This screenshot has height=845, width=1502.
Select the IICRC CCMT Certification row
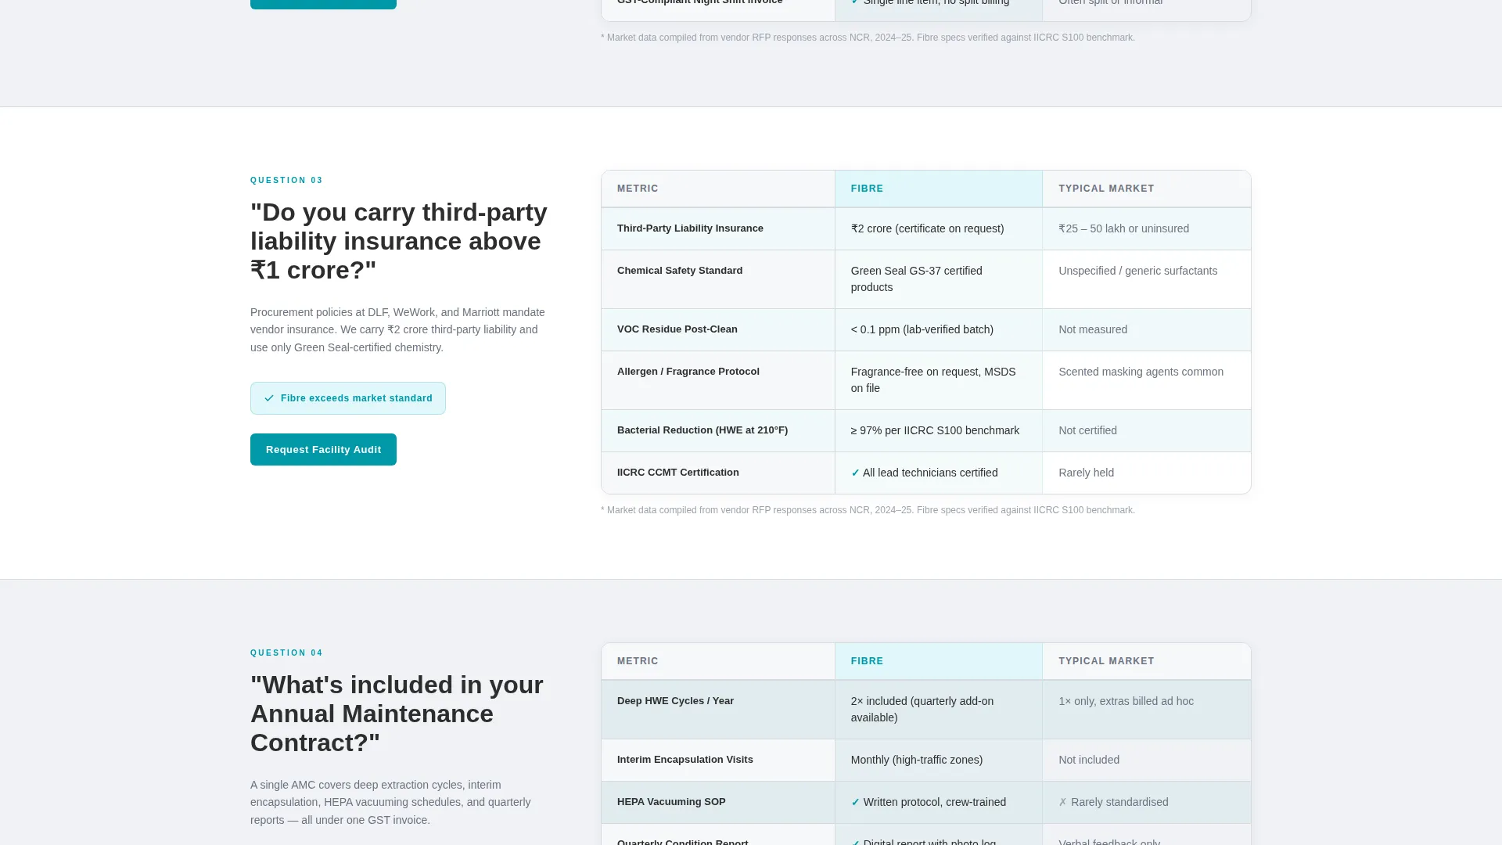pyautogui.click(x=926, y=473)
